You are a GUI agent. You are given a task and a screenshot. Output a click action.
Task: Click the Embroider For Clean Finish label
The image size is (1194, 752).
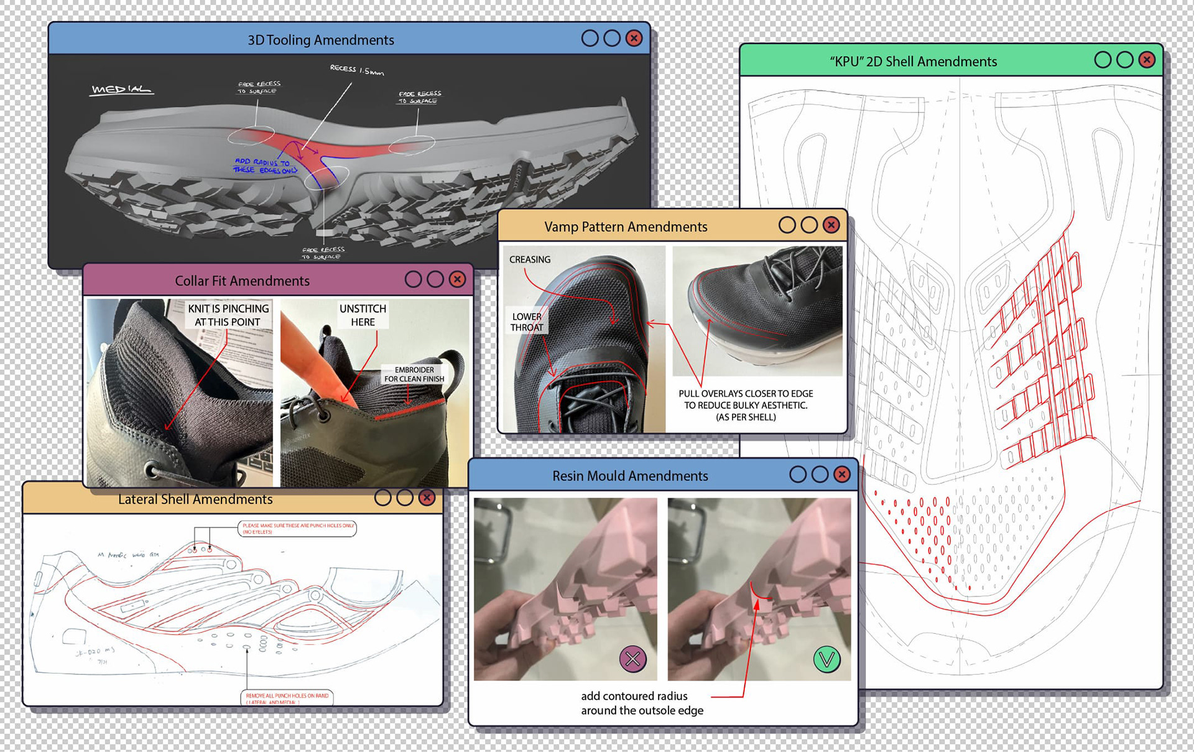click(414, 374)
